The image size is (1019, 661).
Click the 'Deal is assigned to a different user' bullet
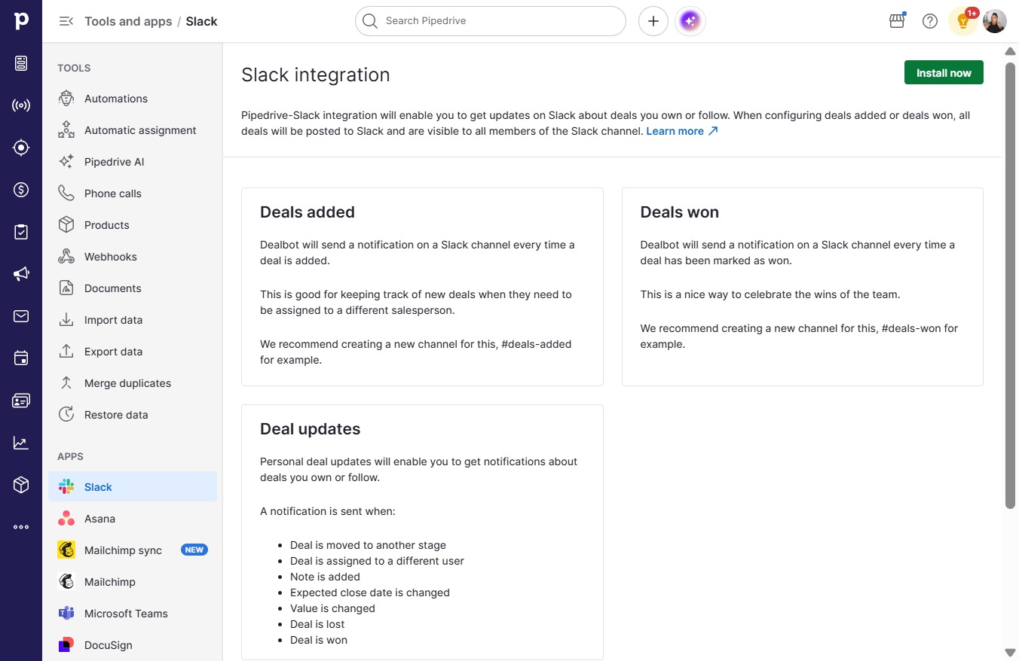coord(377,561)
